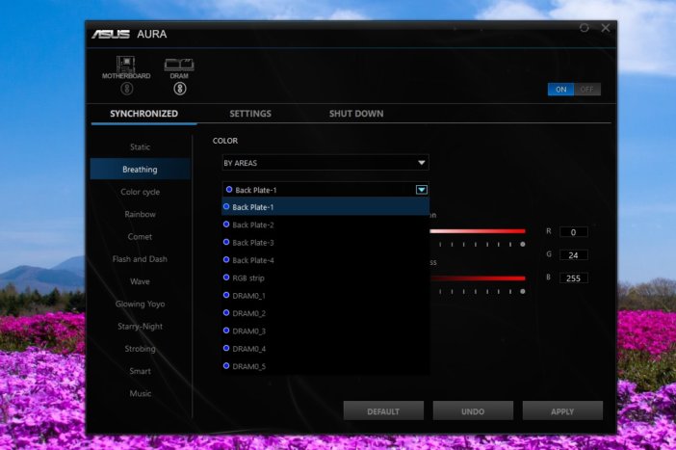
Task: Choose the Glowing Yoyo effect
Action: pyautogui.click(x=141, y=304)
